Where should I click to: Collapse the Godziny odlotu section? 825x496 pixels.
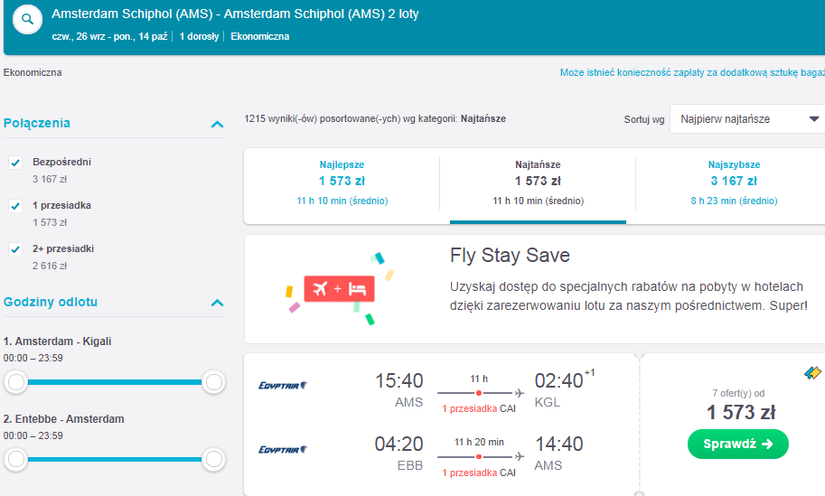point(217,303)
